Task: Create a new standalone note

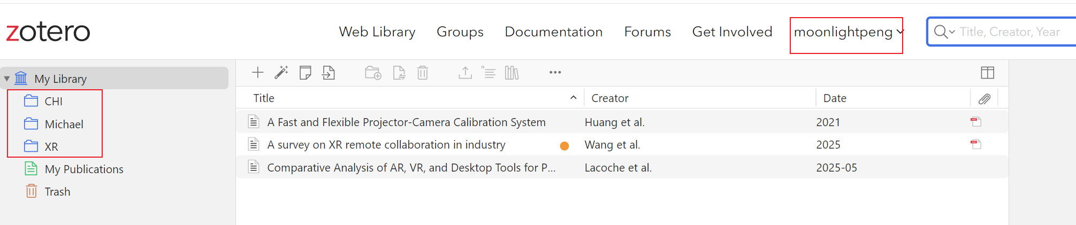Action: click(x=305, y=73)
